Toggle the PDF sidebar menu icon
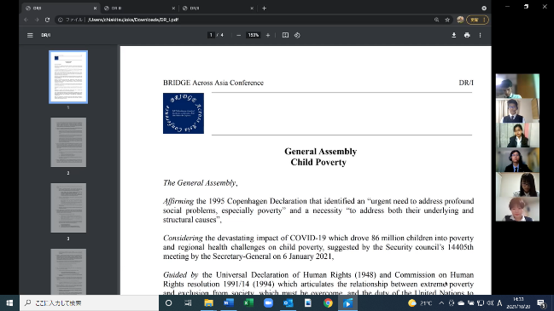The height and width of the screenshot is (311, 554). point(30,35)
